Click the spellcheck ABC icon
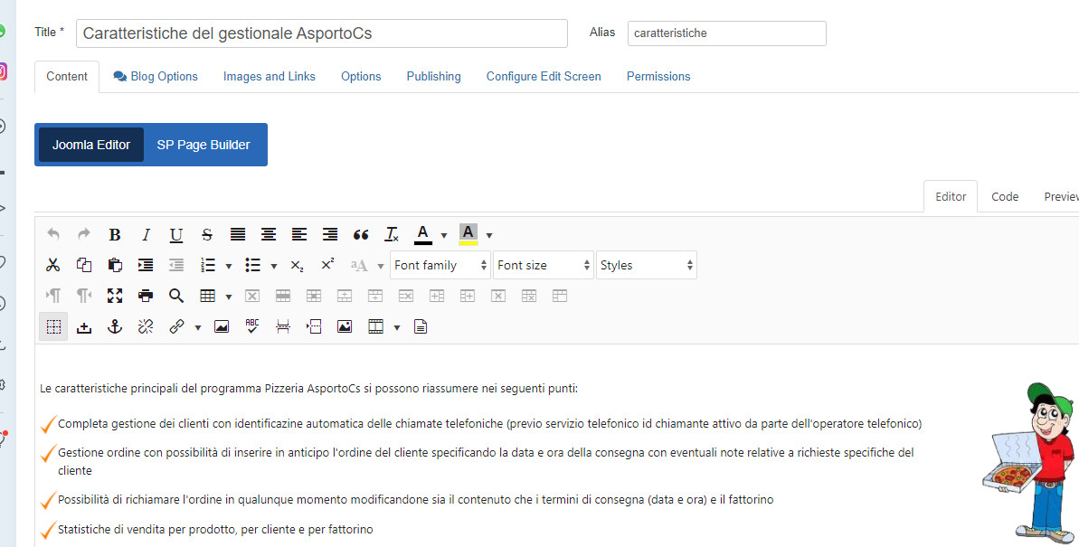 252,326
